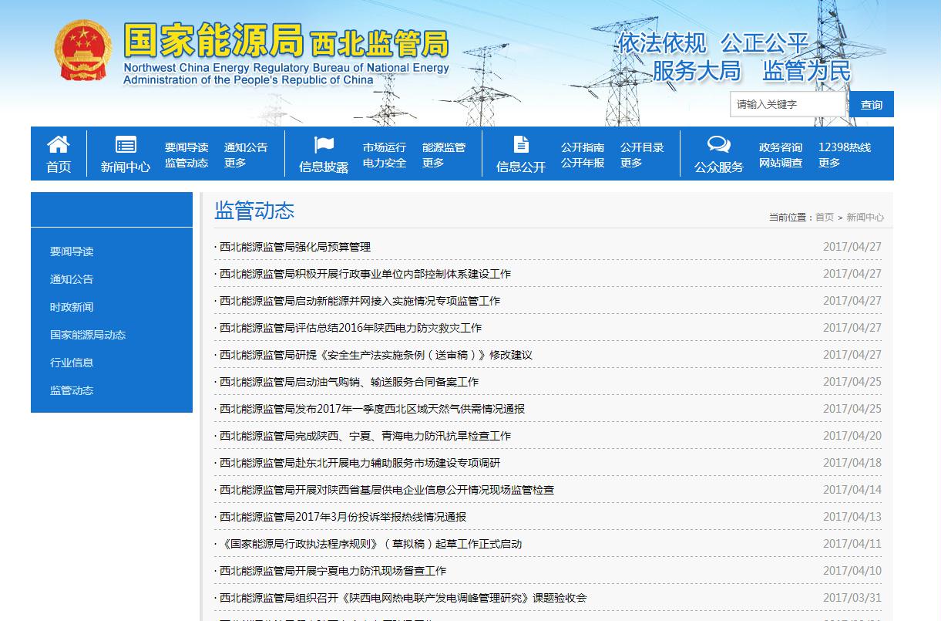Select 公开指南 from the navigation bar
Viewport: 941px width, 621px height.
[583, 147]
